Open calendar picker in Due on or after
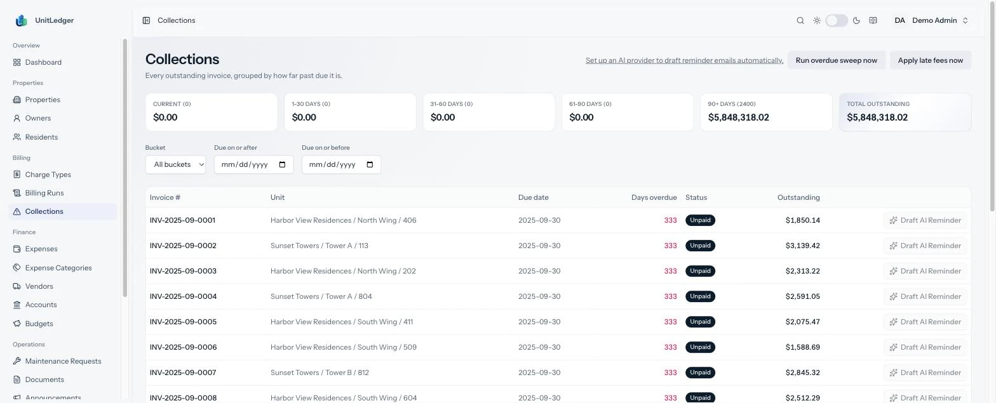This screenshot has width=996, height=403. coord(283,164)
